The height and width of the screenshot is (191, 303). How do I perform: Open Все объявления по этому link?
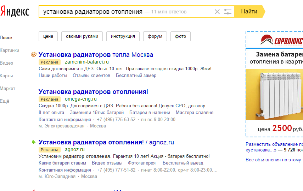(274, 160)
